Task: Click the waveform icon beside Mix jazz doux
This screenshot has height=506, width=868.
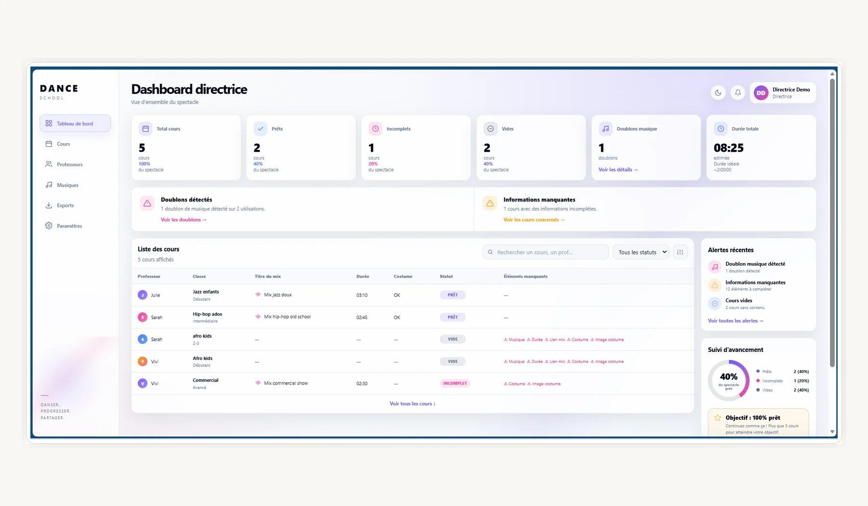Action: coord(258,294)
